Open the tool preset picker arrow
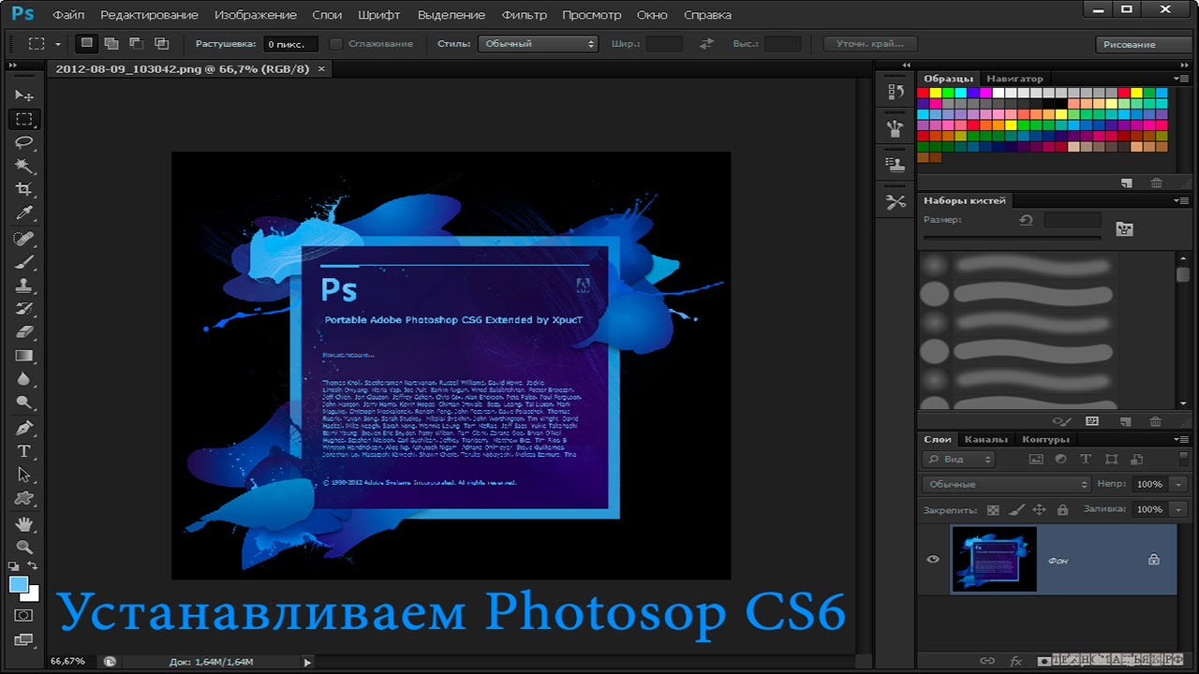1199x674 pixels. (58, 44)
